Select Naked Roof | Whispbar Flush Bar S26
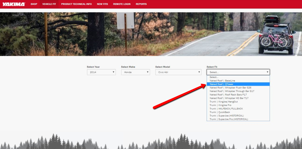 (x=238, y=88)
